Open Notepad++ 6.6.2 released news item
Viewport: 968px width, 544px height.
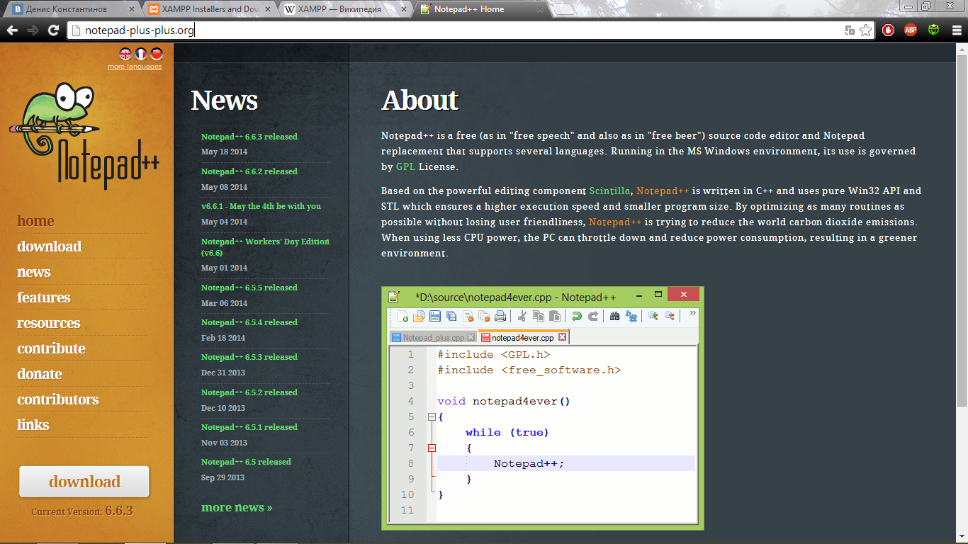click(x=249, y=171)
